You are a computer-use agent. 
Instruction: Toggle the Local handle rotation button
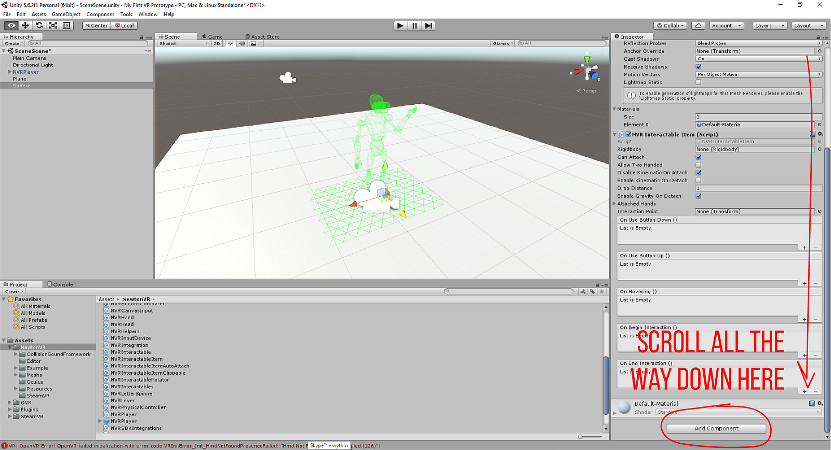124,25
